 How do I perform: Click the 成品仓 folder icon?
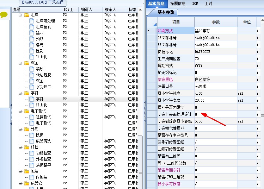[x=27, y=183]
